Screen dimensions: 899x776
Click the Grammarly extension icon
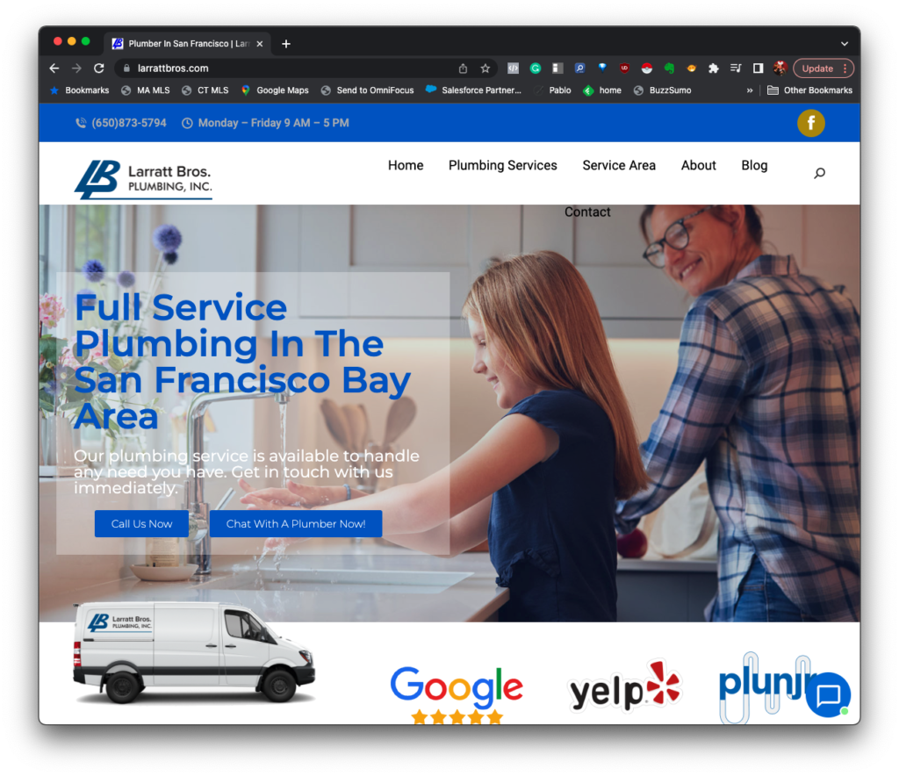[536, 68]
